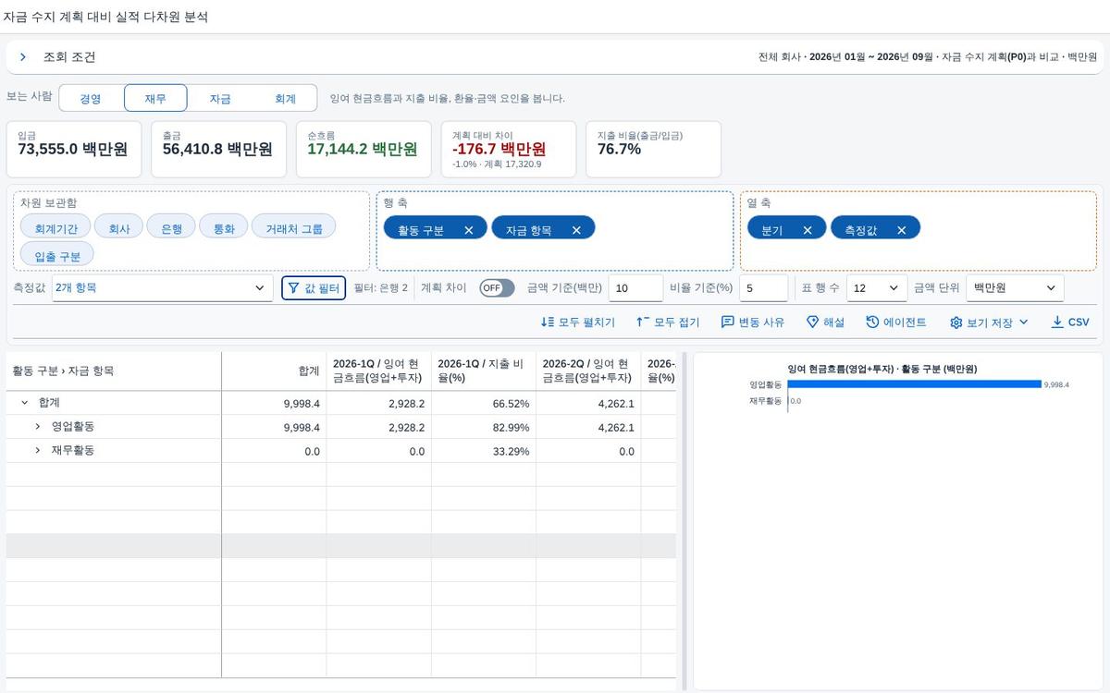The image size is (1110, 693).
Task: Open the 표 행 수 dropdown
Action: click(877, 288)
